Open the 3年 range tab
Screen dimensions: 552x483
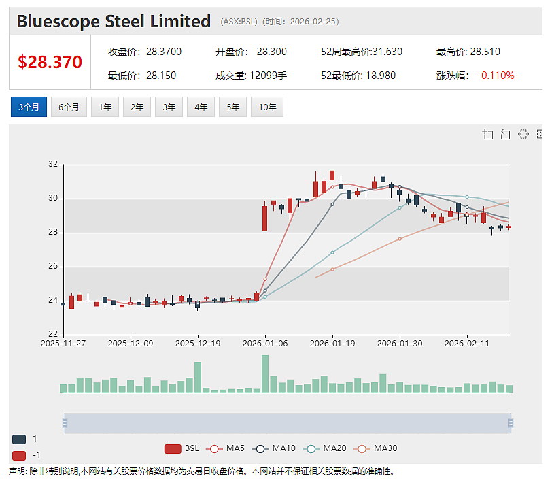[169, 107]
